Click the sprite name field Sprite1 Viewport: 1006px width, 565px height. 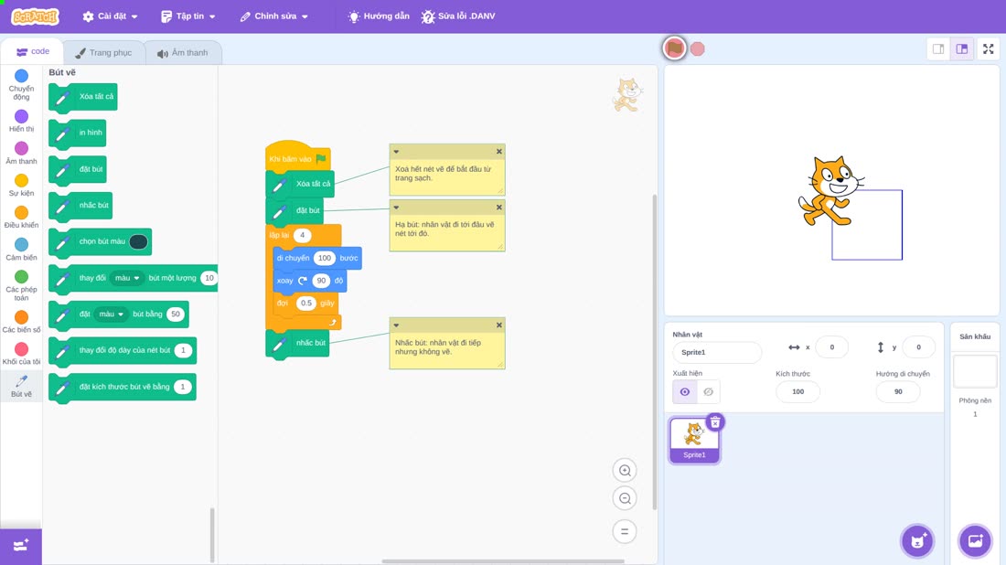click(717, 352)
